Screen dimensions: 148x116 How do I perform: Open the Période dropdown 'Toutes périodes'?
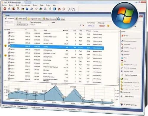click(x=22, y=25)
